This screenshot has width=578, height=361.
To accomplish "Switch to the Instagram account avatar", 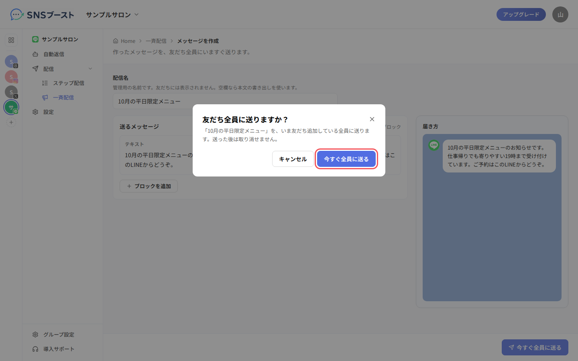I will (11, 77).
